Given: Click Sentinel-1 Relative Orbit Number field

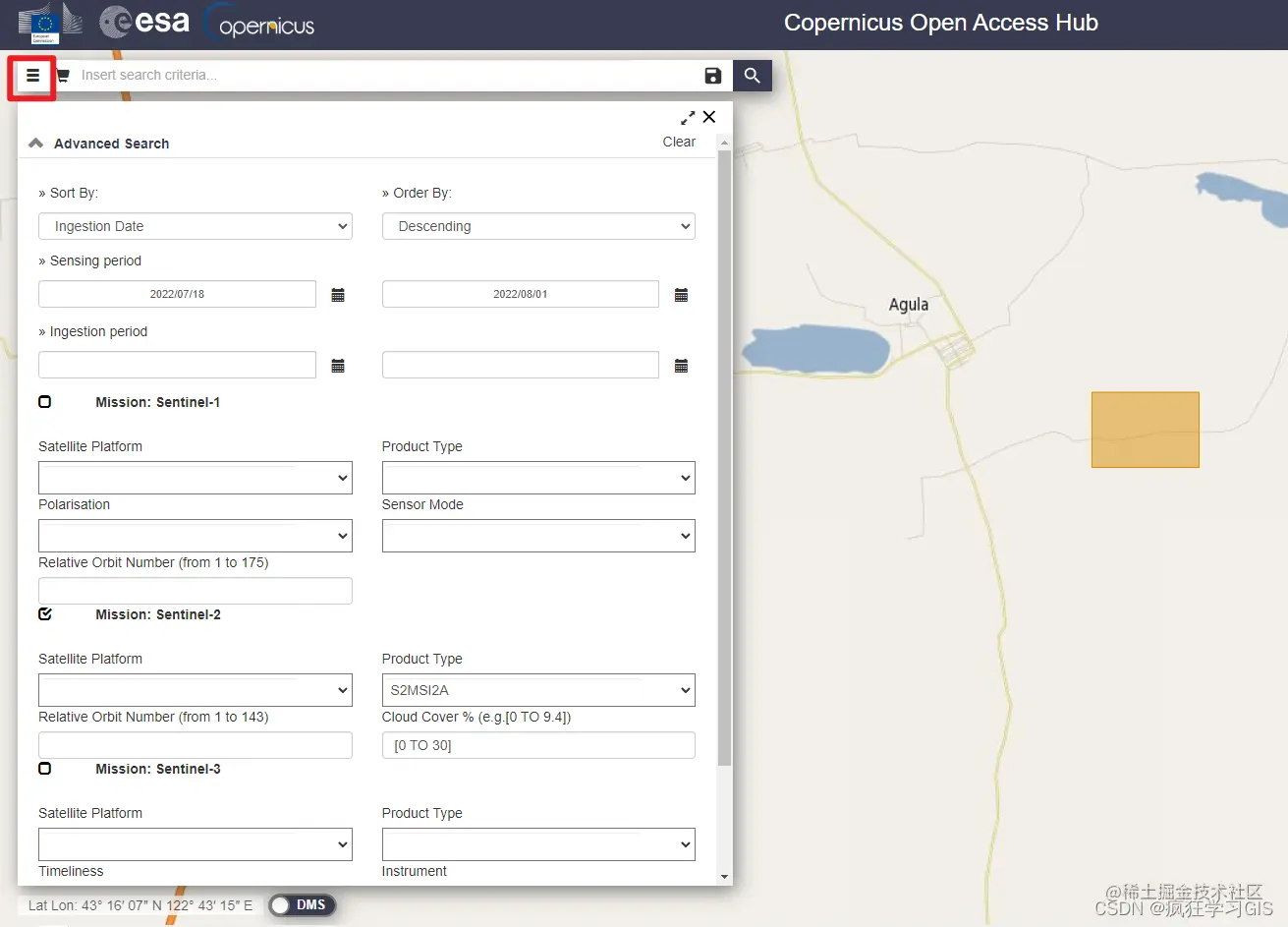Looking at the screenshot, I should point(196,591).
